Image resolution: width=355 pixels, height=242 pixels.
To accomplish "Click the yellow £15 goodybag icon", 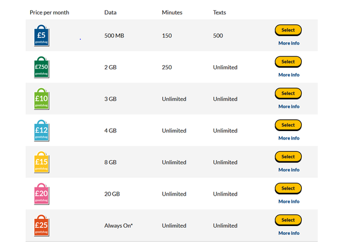I will coord(41,163).
